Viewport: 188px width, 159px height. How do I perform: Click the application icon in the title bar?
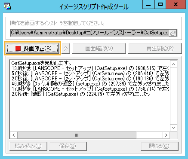pyautogui.click(x=7, y=6)
